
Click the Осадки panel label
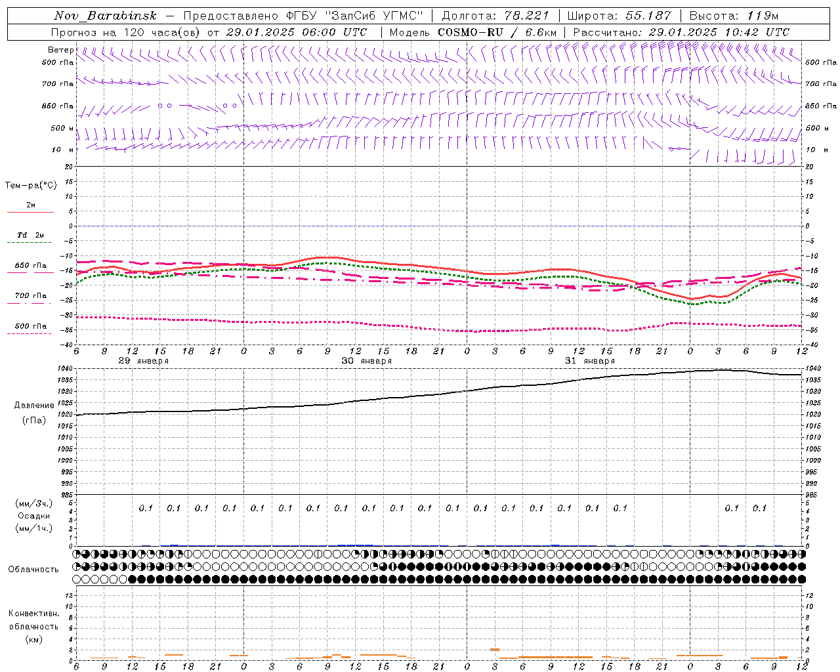click(x=33, y=516)
